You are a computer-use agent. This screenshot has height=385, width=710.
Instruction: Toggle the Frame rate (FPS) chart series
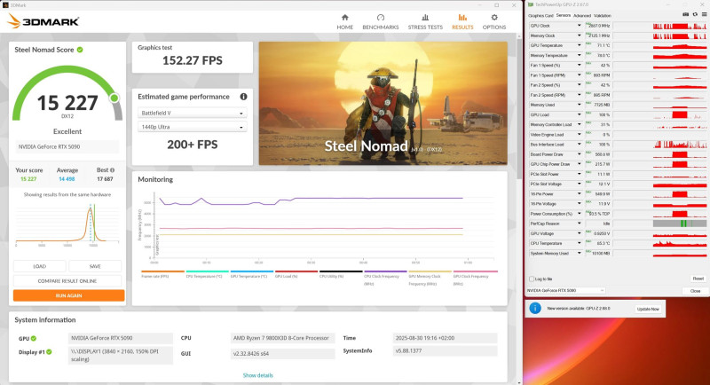point(162,274)
